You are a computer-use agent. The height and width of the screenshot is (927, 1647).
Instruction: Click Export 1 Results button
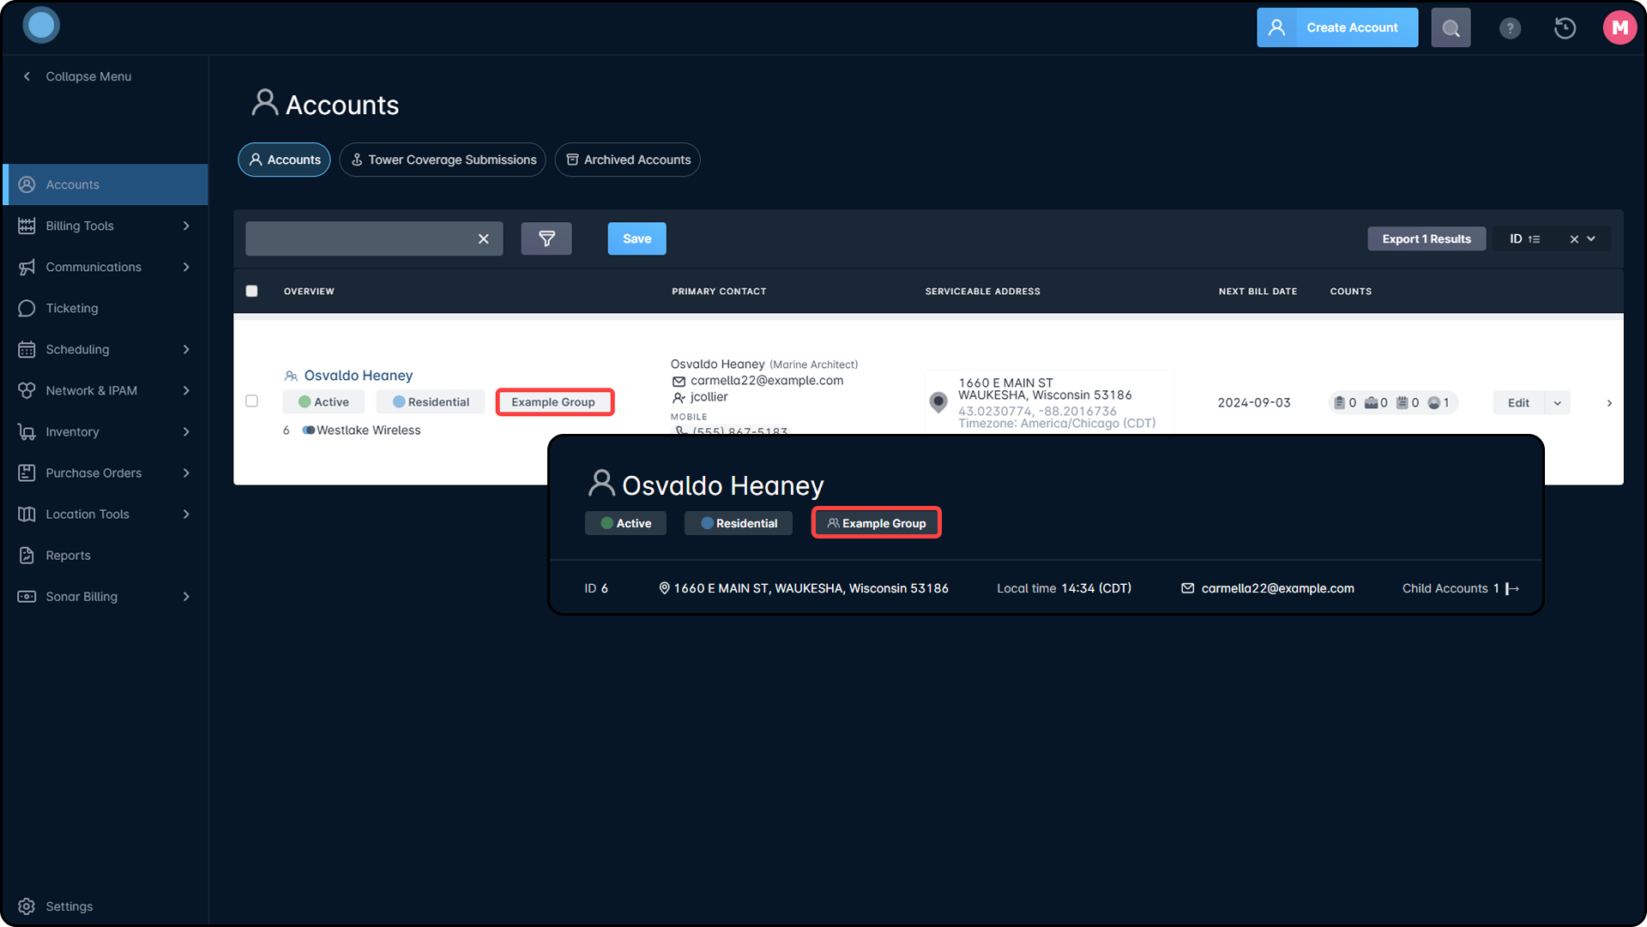(1427, 239)
